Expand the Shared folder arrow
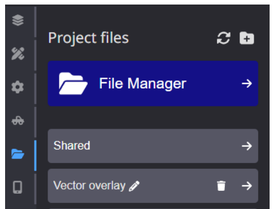Screen dimensions: 273x209 click(247, 146)
